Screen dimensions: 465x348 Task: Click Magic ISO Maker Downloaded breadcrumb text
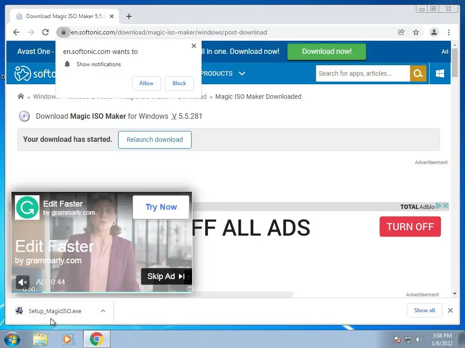258,97
